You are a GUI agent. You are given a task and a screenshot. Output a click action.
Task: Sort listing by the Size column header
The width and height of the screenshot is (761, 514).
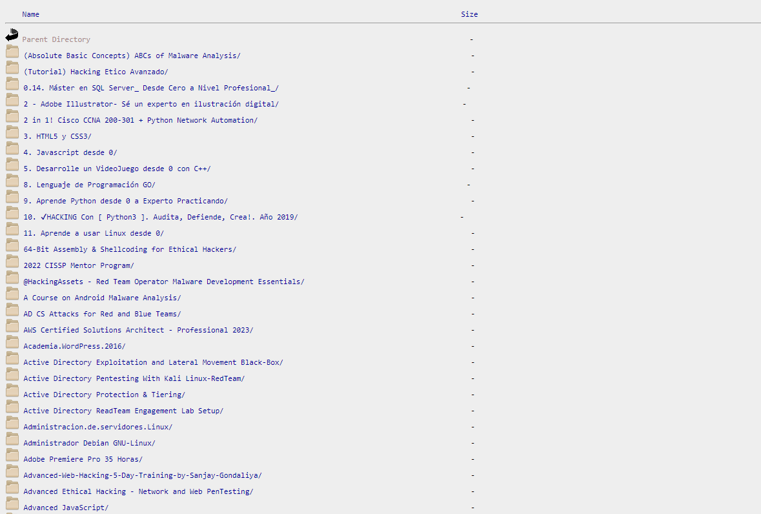pos(469,15)
